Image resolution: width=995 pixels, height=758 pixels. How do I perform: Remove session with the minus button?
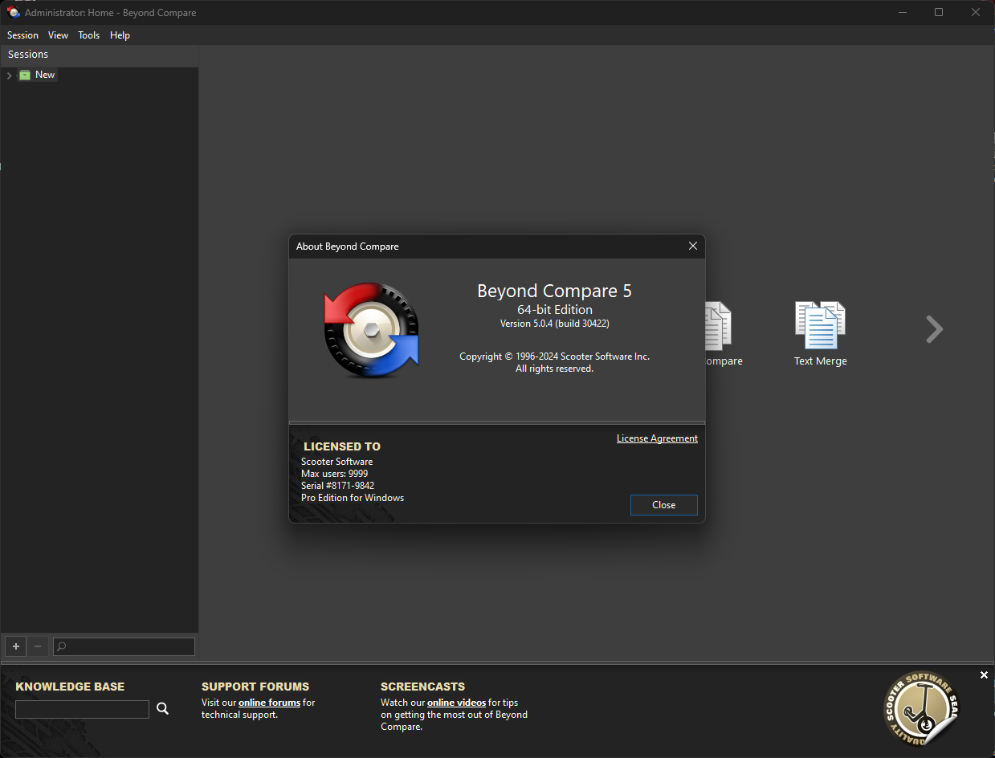click(x=38, y=646)
